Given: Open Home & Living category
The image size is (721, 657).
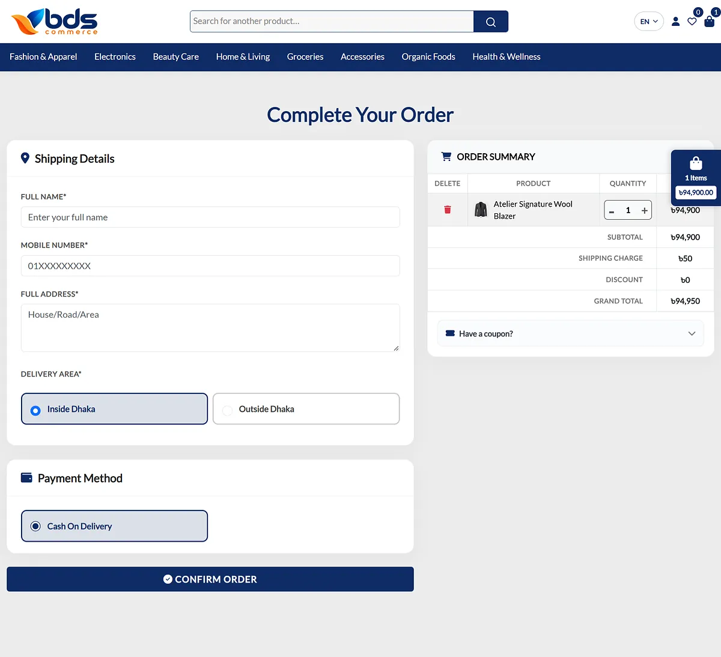Looking at the screenshot, I should tap(243, 56).
